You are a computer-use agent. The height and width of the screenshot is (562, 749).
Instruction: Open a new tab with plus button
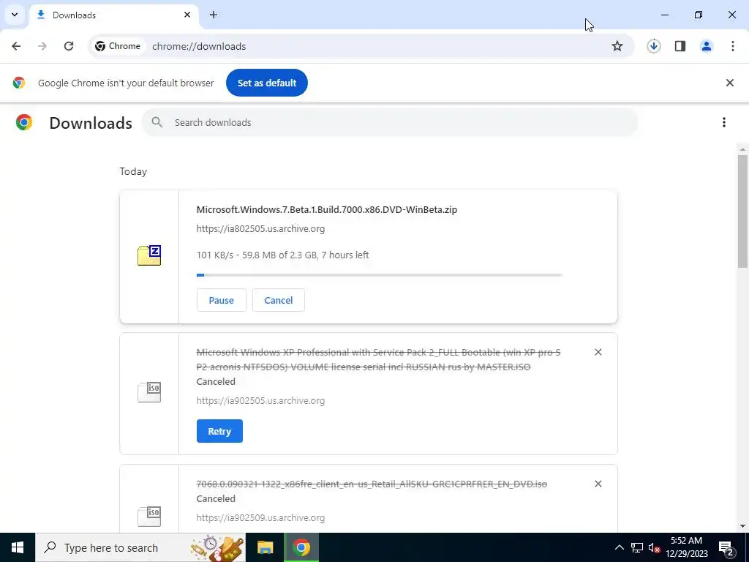tap(213, 15)
